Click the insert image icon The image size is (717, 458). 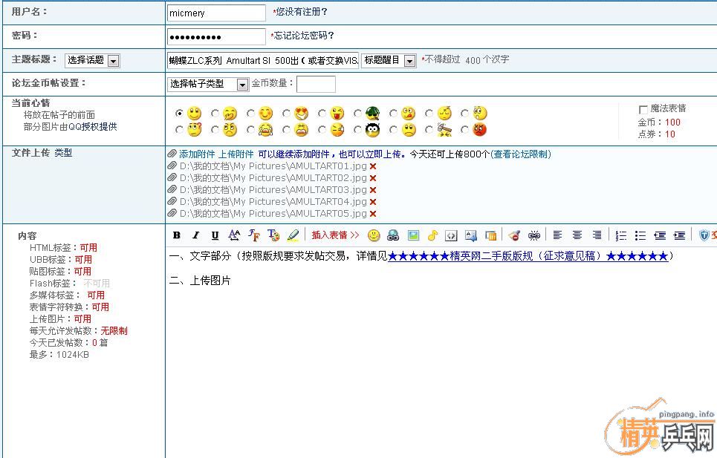click(413, 235)
